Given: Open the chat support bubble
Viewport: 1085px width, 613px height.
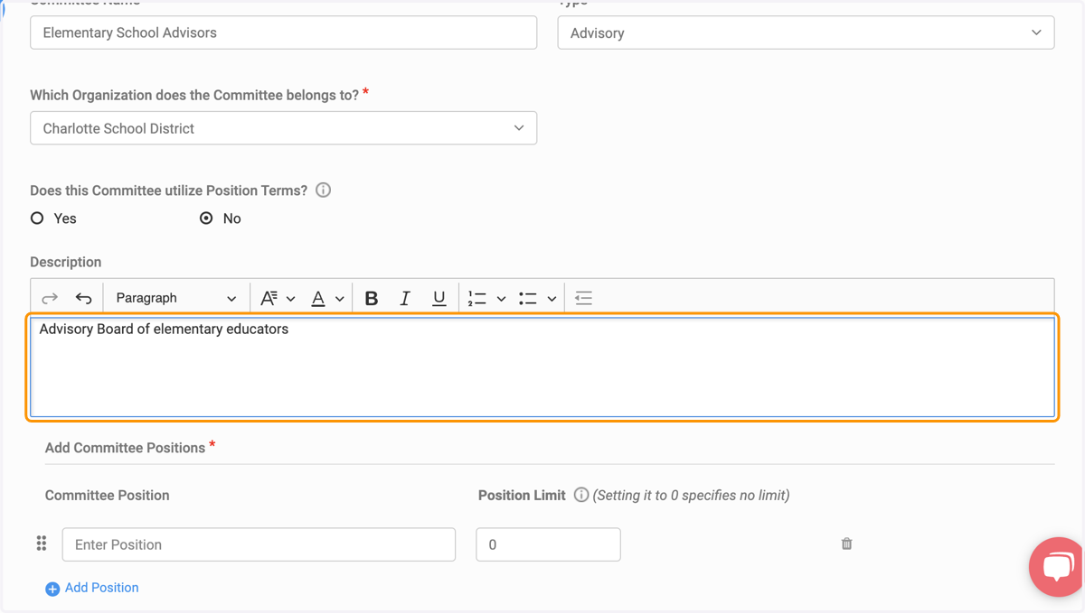Looking at the screenshot, I should click(1056, 567).
